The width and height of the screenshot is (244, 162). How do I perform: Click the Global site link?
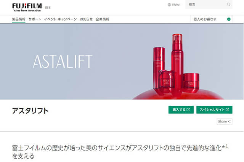click(x=174, y=5)
